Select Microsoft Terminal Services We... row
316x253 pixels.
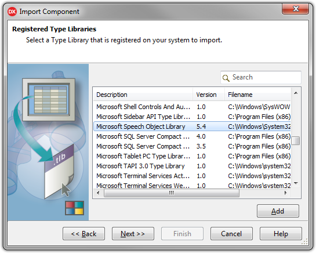pos(192,185)
